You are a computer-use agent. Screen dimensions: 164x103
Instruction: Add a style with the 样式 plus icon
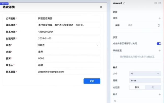coord(159,94)
